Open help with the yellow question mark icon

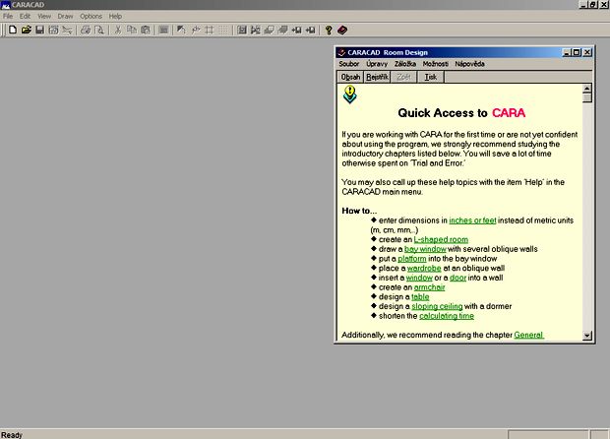(x=329, y=30)
